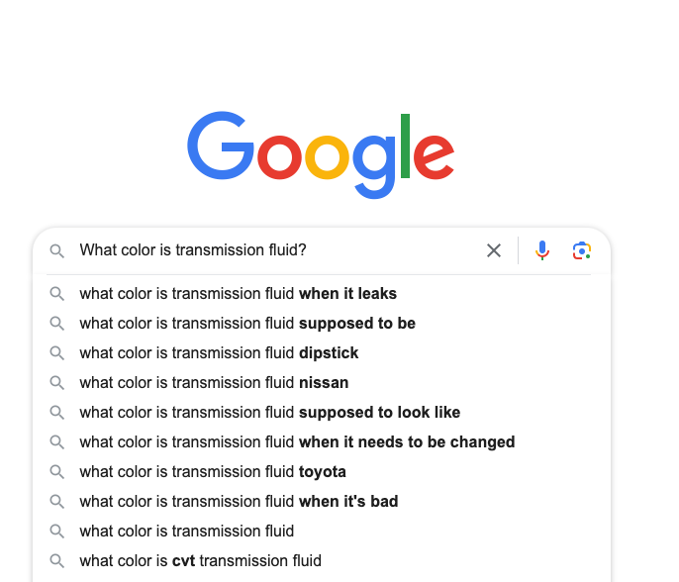Choose 'what color is cvt transmission fluid' suggestion

point(322,561)
